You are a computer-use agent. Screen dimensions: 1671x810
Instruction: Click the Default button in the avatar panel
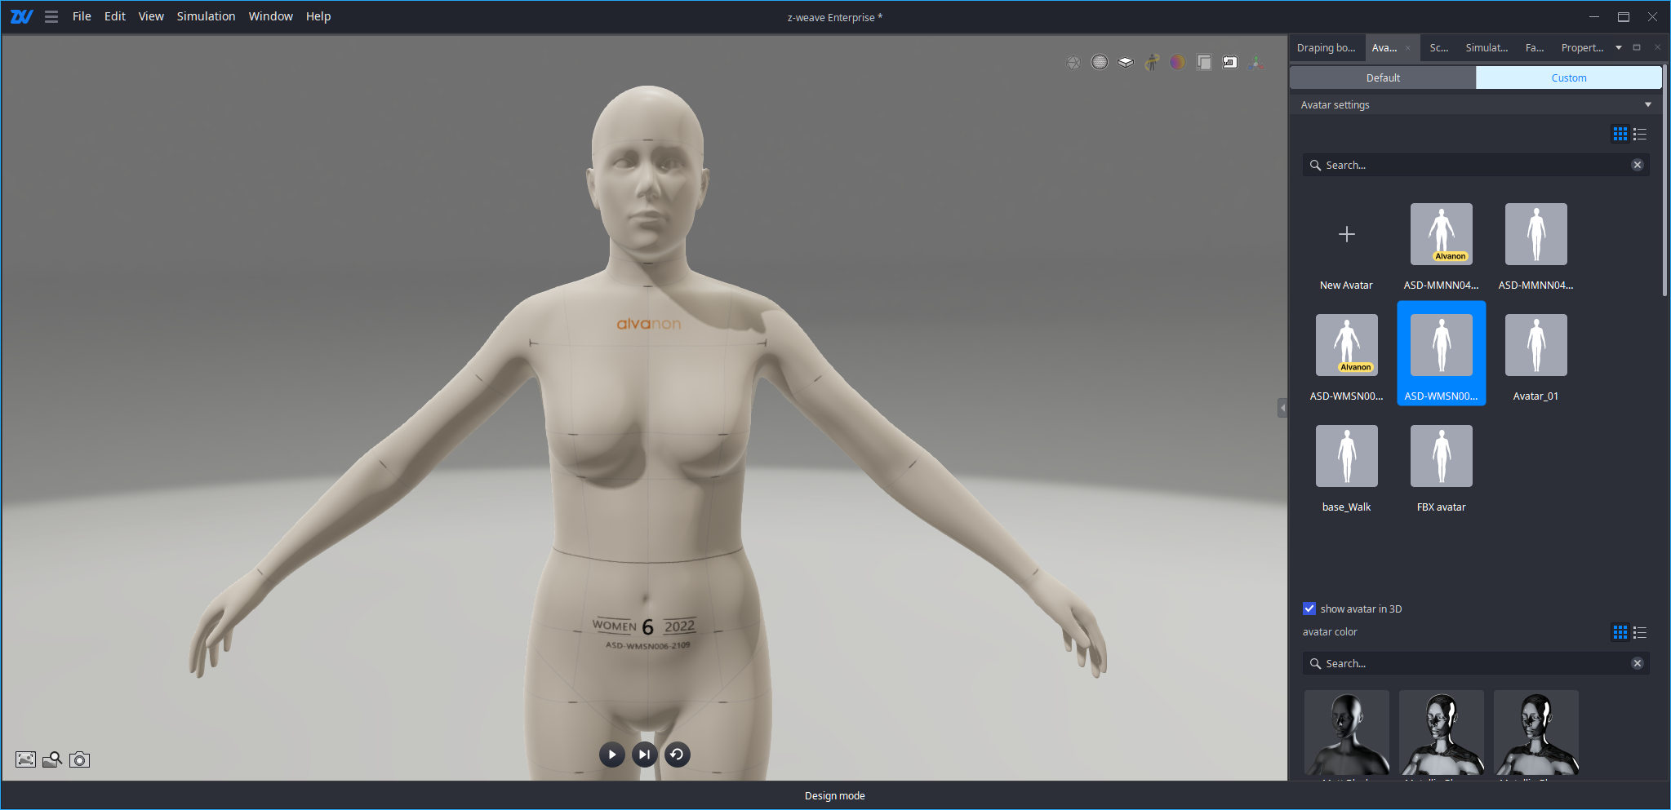click(1383, 77)
